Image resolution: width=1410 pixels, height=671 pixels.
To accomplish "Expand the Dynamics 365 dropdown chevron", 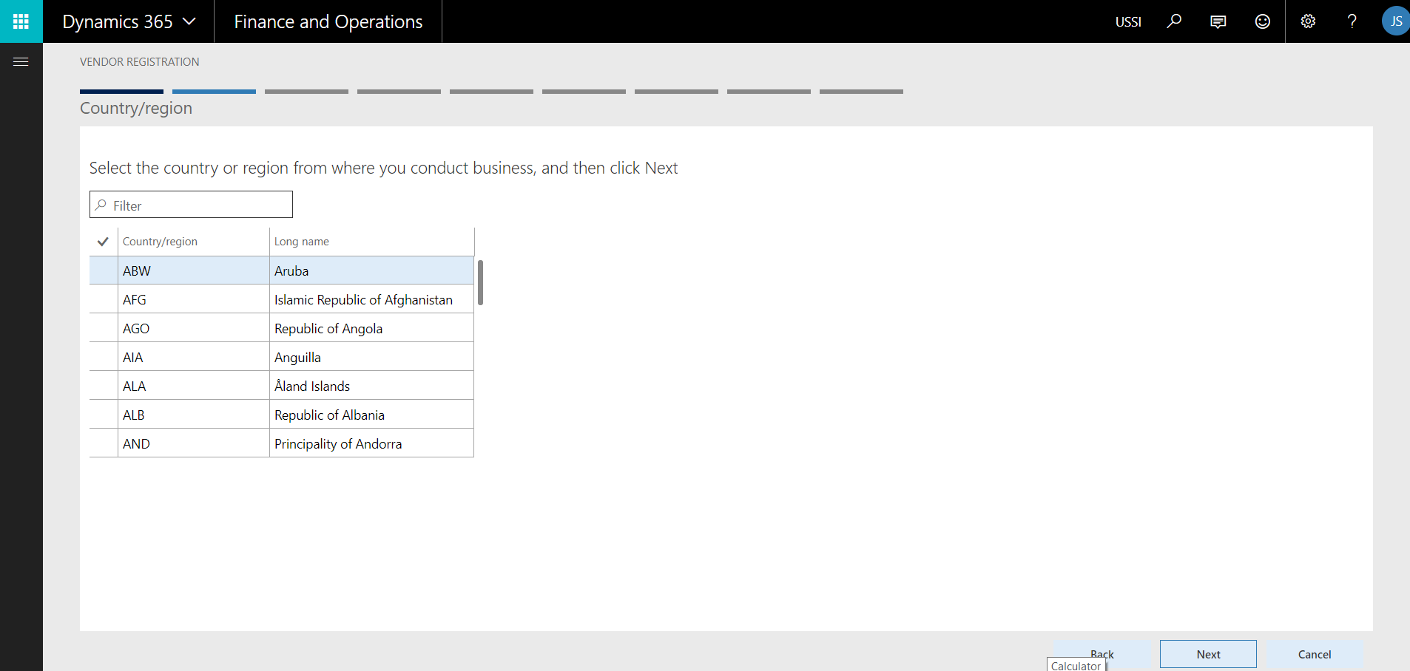I will pos(189,21).
